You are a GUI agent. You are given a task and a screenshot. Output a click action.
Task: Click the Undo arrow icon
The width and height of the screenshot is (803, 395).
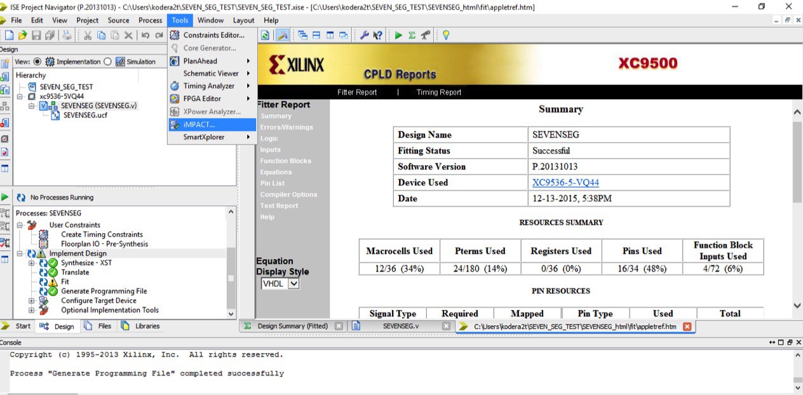point(145,36)
